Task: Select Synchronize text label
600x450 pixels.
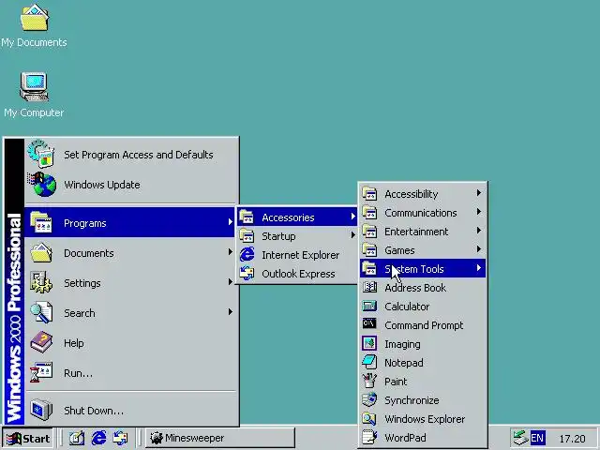Action: [412, 400]
